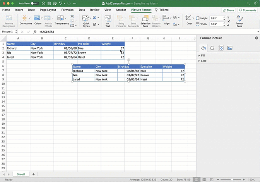The width and height of the screenshot is (260, 182).
Task: Click the Corrections sun icon
Action: pos(24,18)
